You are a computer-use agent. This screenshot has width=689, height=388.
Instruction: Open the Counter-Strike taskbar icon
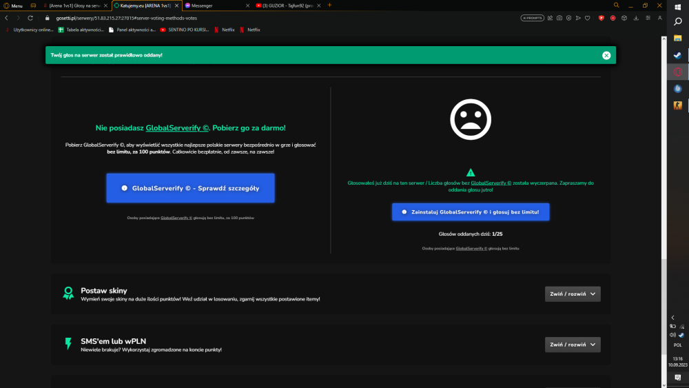677,105
